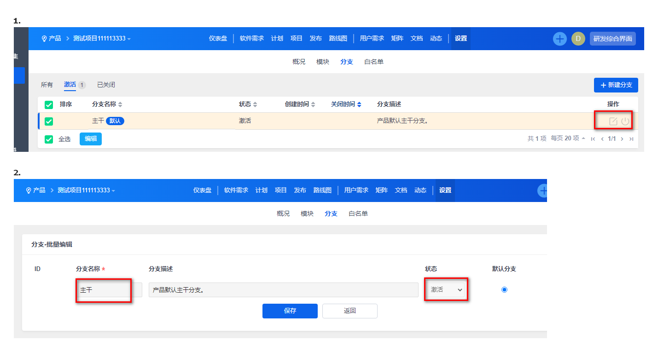
Task: Click the 分支名称 input field containing 主干
Action: pyautogui.click(x=109, y=290)
